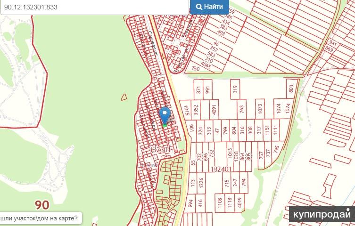
Task: Select parcel 803 near the road
Action: 291,89
